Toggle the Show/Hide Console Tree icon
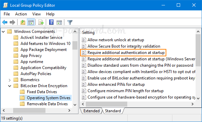Image resolution: width=202 pixels, height=122 pixels. 31,22
